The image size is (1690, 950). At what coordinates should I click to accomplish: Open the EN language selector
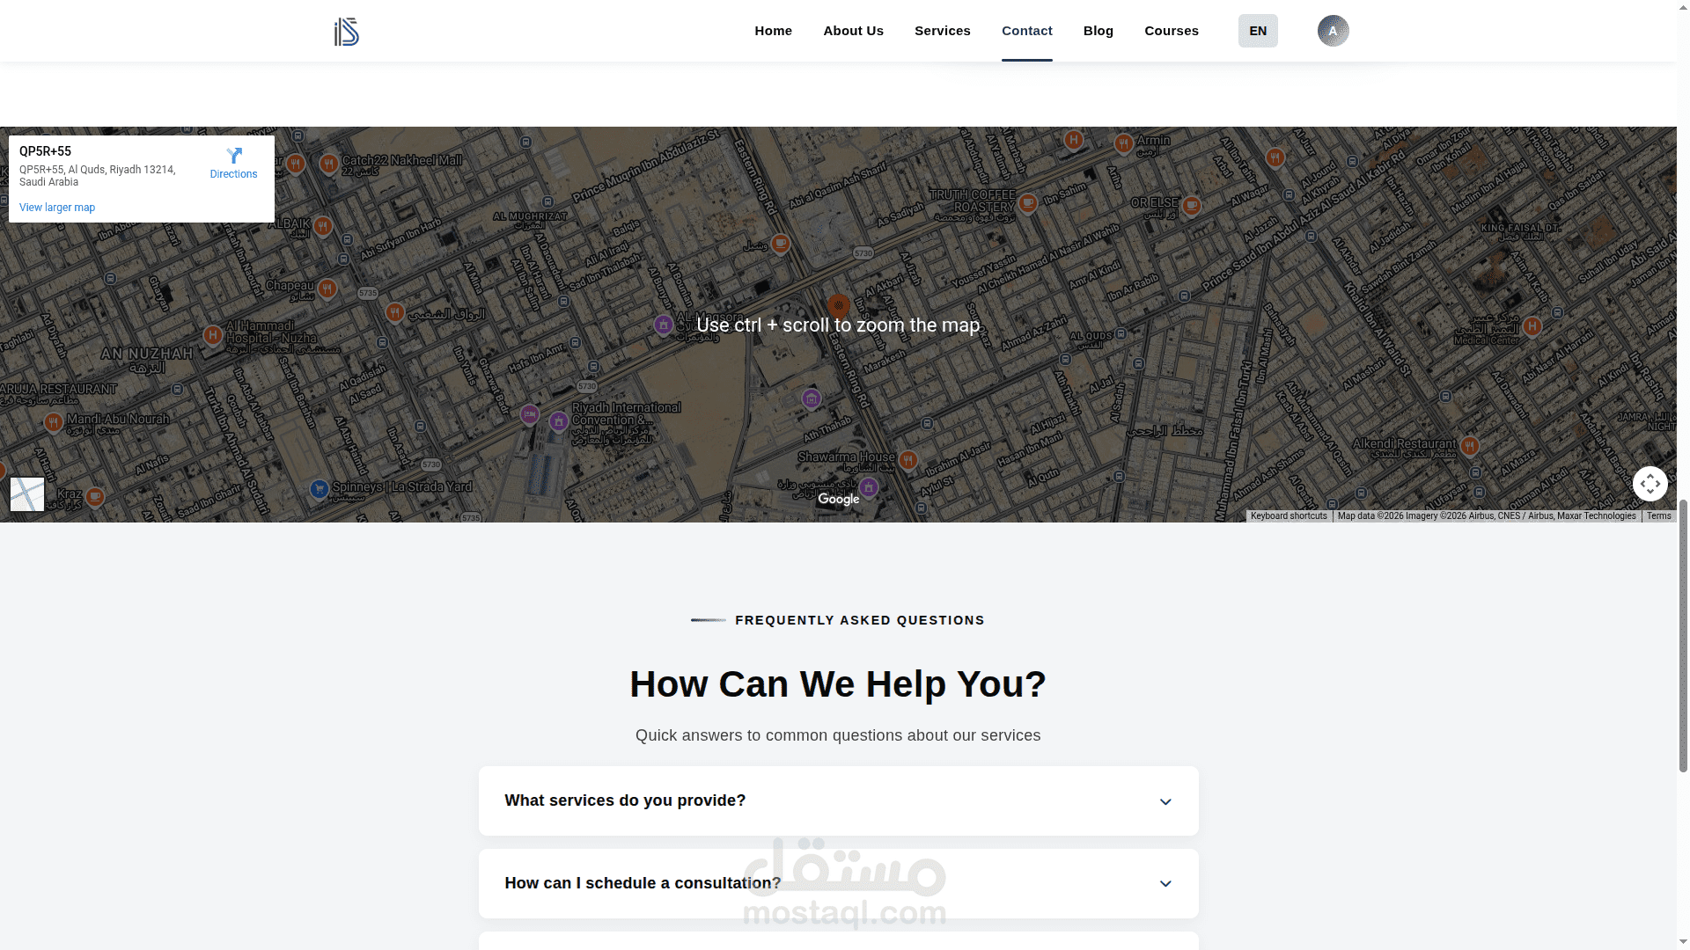1258,31
